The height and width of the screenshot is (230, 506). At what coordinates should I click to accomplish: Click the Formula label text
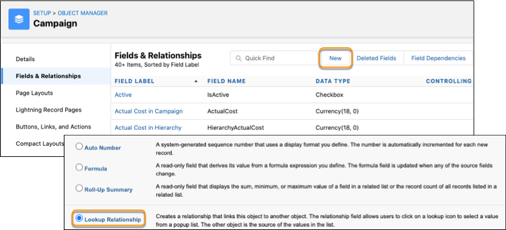point(96,168)
